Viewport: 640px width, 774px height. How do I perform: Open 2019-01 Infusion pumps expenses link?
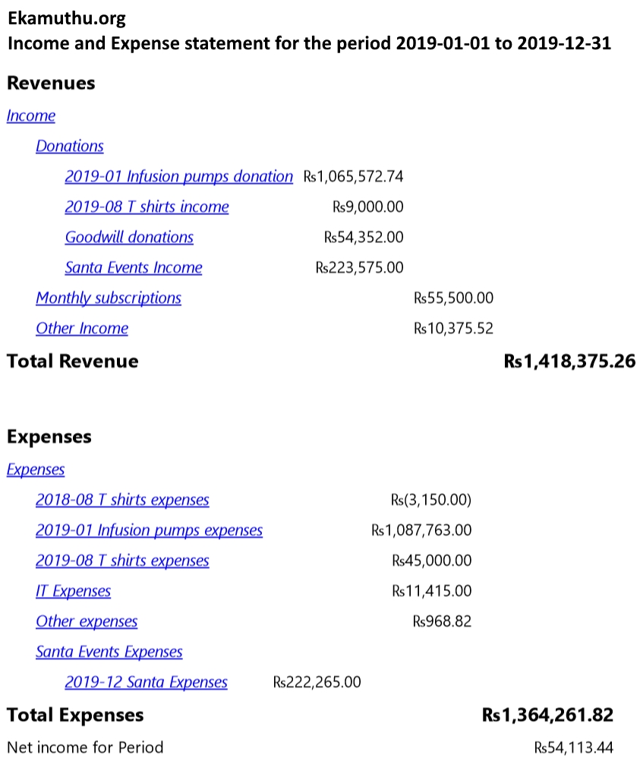(x=149, y=530)
